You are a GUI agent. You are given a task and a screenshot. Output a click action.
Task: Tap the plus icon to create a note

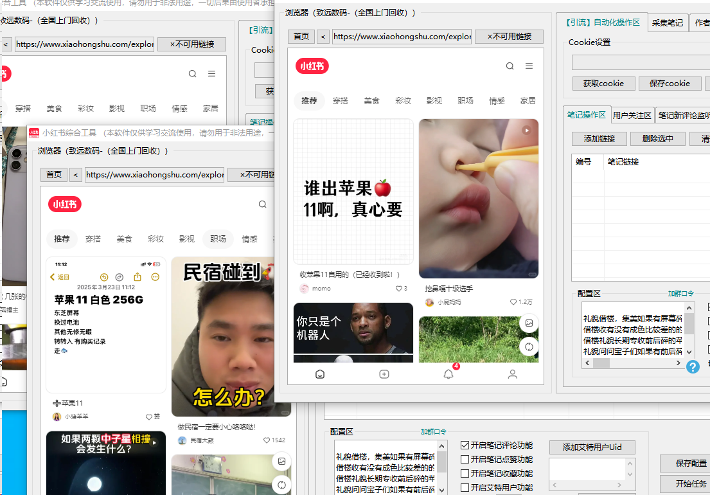[384, 374]
